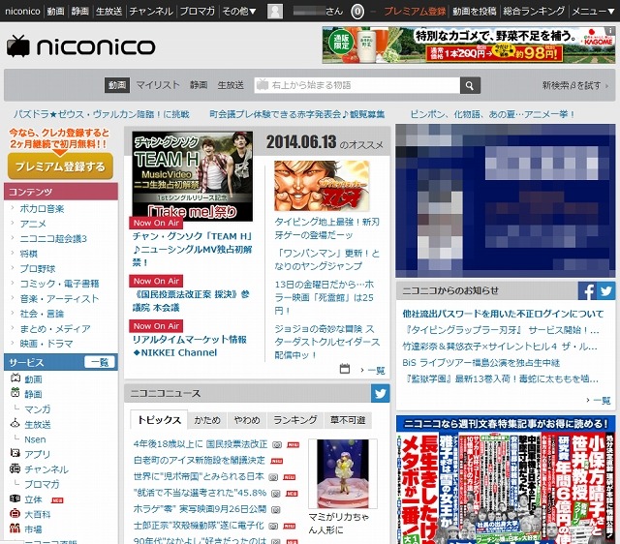Screen dimensions: 620x544
Task: Click camera icon beside 4年後18歳以上に headline
Action: click(x=277, y=445)
